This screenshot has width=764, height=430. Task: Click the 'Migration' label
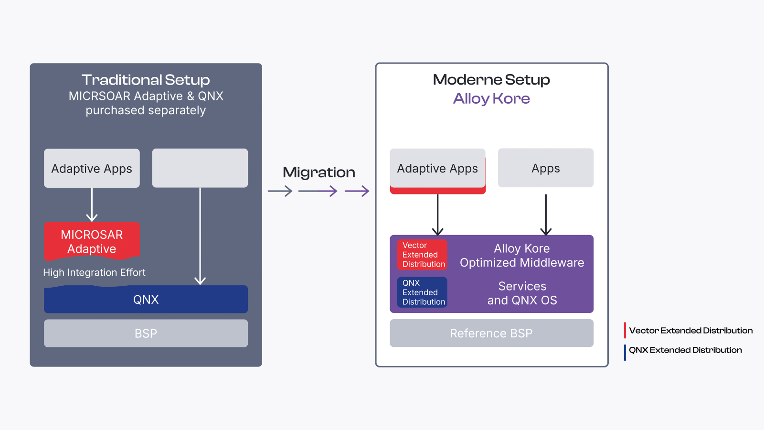pyautogui.click(x=319, y=172)
